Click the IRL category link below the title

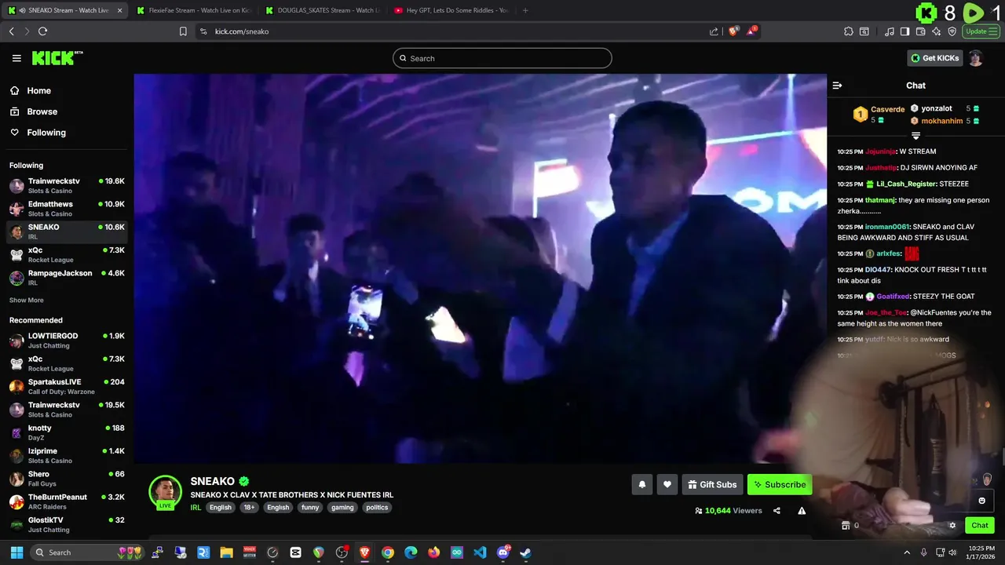pos(196,508)
